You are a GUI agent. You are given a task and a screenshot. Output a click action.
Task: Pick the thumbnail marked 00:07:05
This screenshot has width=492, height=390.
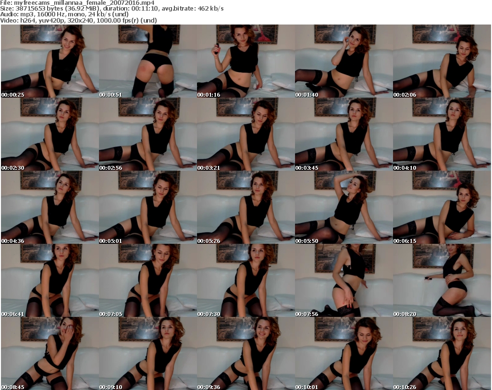pyautogui.click(x=148, y=280)
